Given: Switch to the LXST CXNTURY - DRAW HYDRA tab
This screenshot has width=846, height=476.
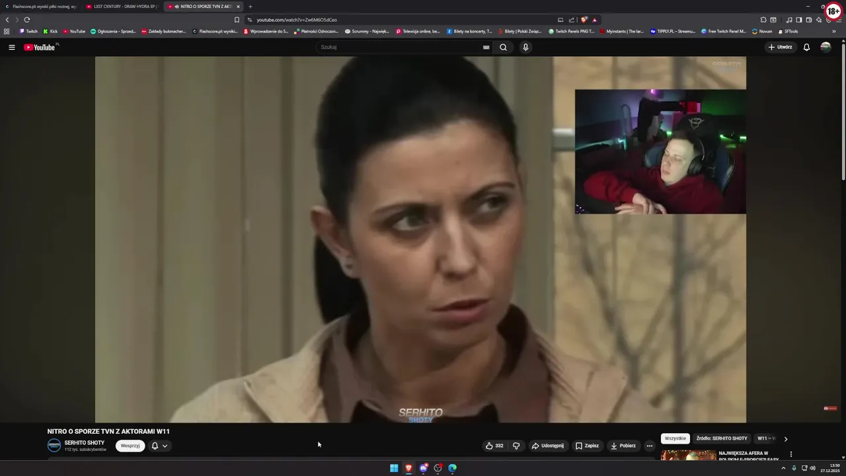Looking at the screenshot, I should [122, 7].
